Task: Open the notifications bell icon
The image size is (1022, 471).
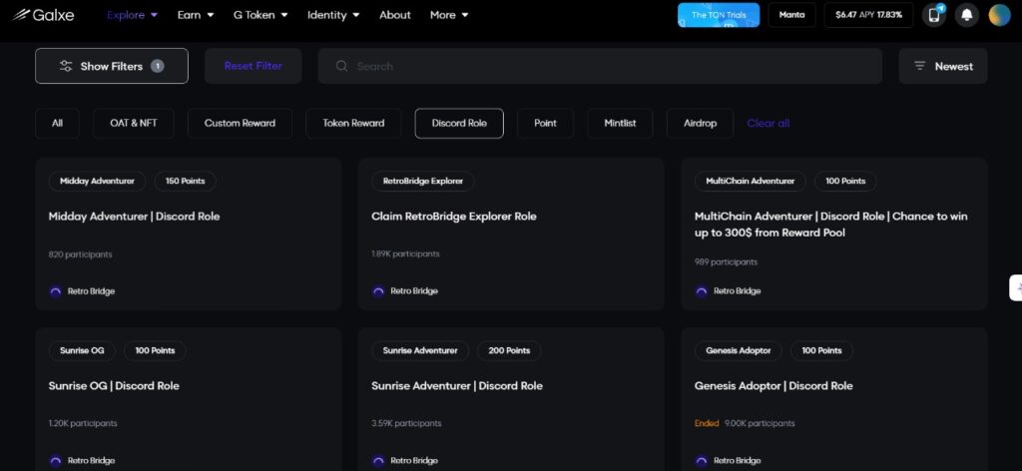Action: click(x=966, y=15)
